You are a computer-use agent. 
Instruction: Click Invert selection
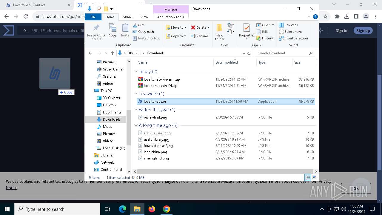click(x=293, y=38)
